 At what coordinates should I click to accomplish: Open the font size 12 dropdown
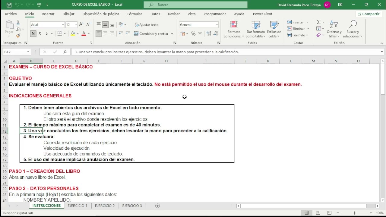(75, 25)
